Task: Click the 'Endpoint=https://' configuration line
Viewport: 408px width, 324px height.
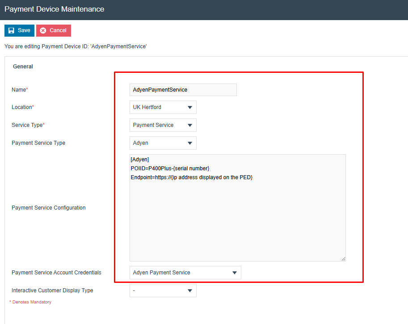Action: pyautogui.click(x=192, y=177)
